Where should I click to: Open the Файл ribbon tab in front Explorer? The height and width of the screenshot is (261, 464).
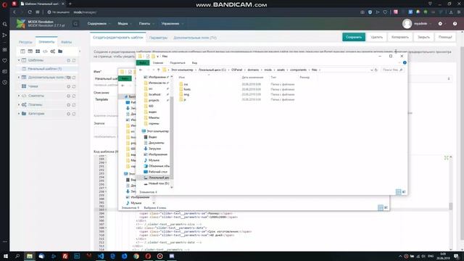[x=143, y=63]
